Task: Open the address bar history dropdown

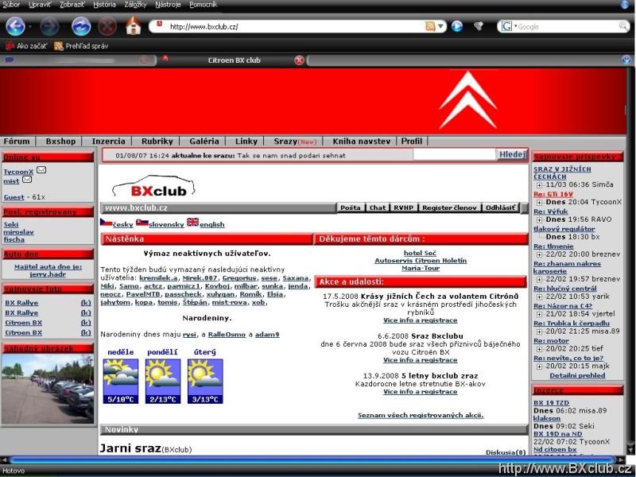Action: click(x=442, y=26)
